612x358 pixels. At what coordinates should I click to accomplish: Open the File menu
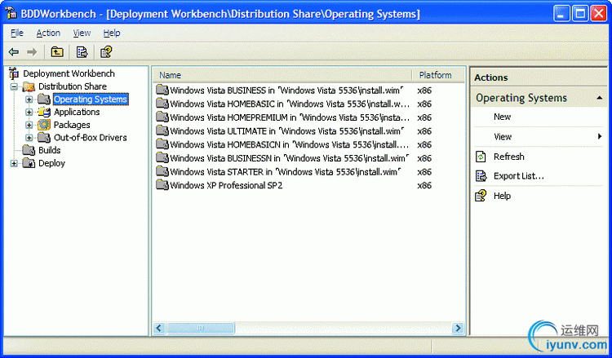pyautogui.click(x=17, y=33)
